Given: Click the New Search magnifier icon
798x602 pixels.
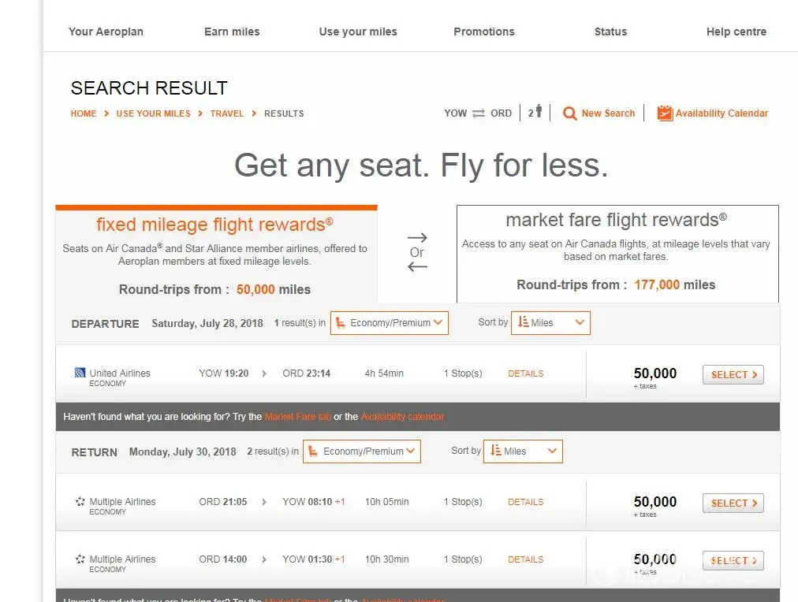Looking at the screenshot, I should (569, 113).
